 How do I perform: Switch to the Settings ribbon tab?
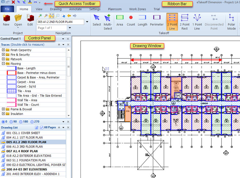[95, 9]
